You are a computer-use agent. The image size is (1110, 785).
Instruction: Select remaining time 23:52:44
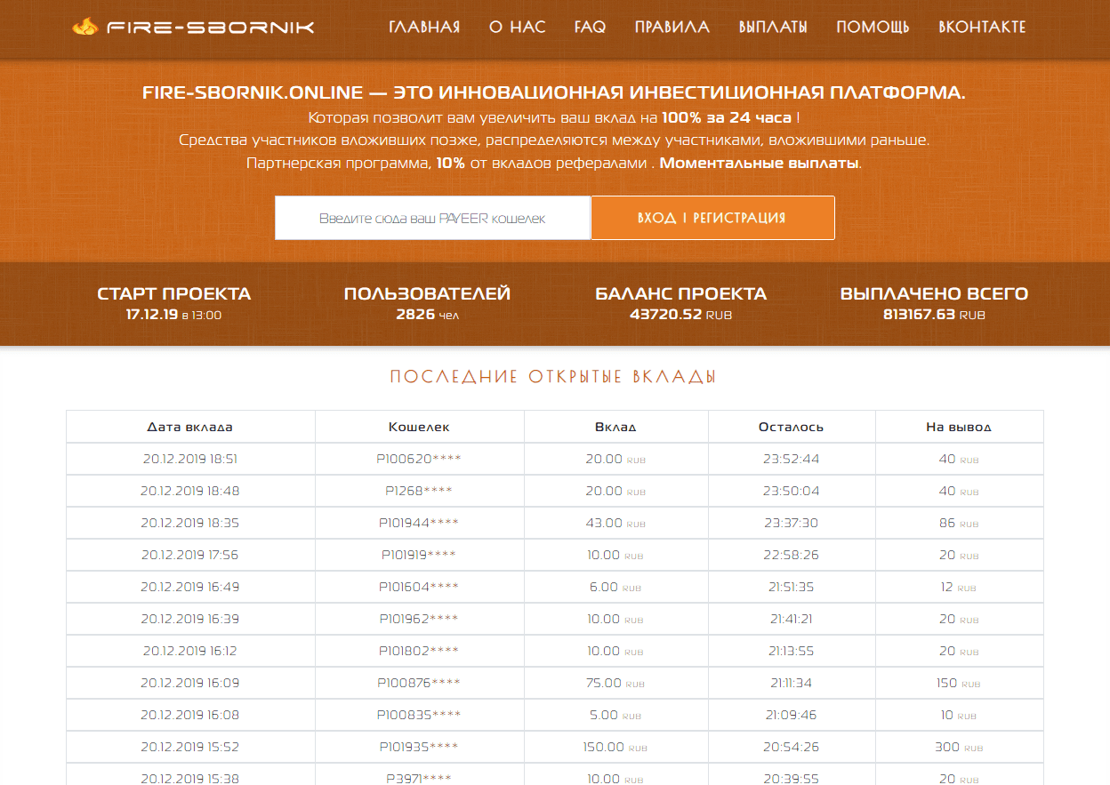pyautogui.click(x=792, y=459)
